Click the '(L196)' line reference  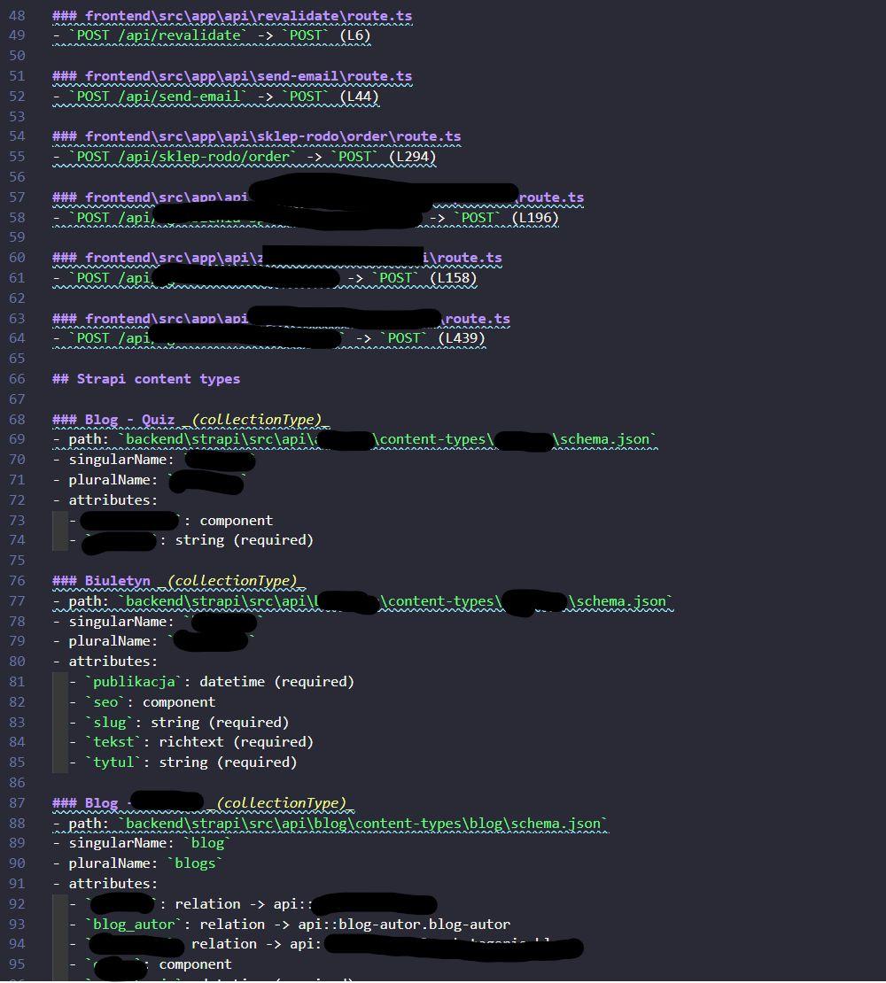(535, 218)
